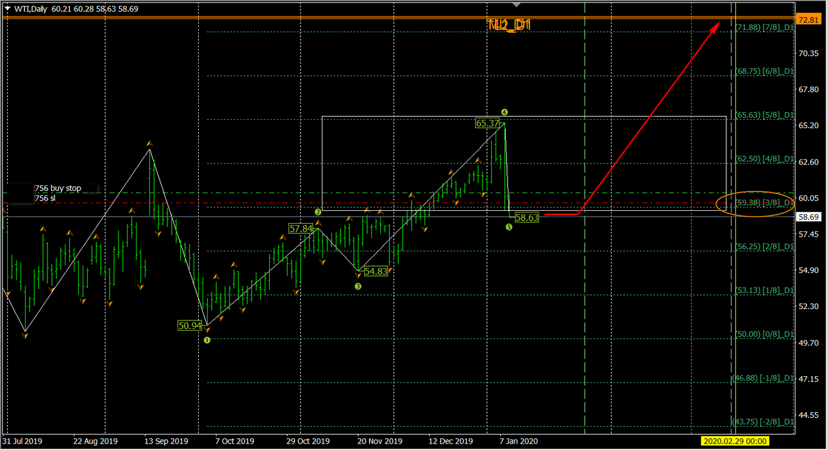Click the 20 Nov 2019 date on the time axis

point(380,441)
